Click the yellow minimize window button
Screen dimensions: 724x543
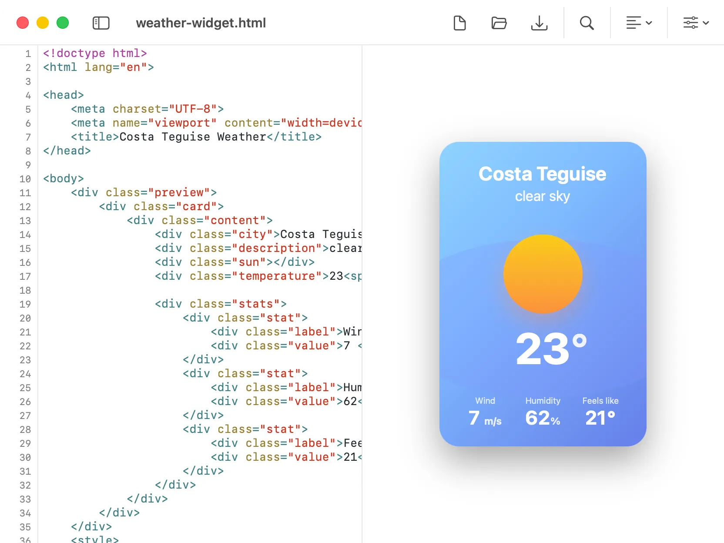(43, 23)
